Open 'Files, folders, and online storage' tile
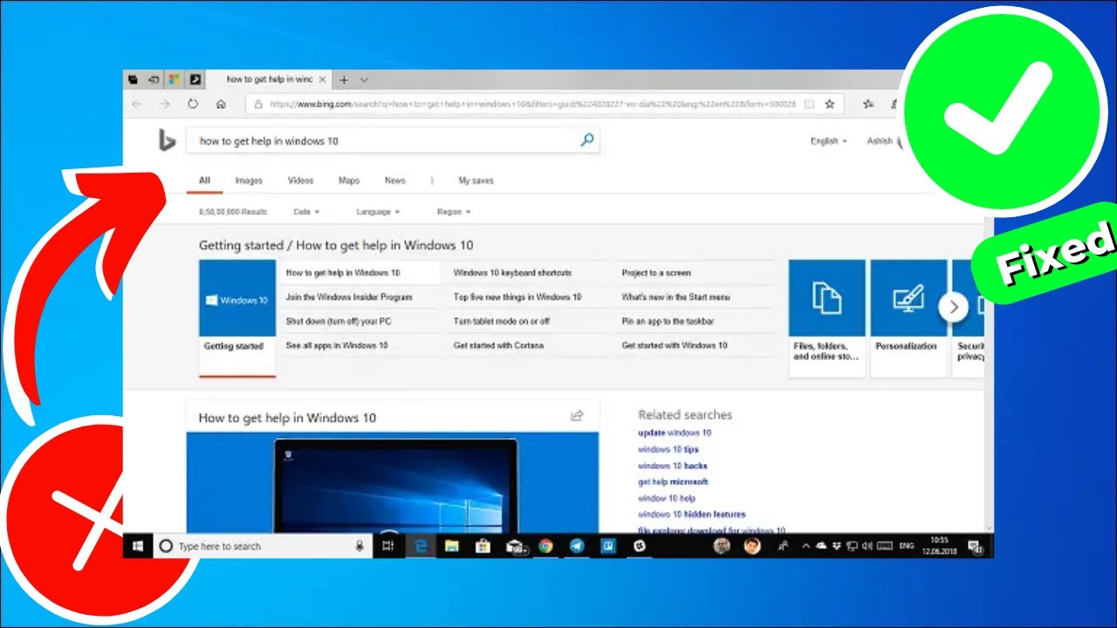Image resolution: width=1117 pixels, height=628 pixels. pos(826,318)
